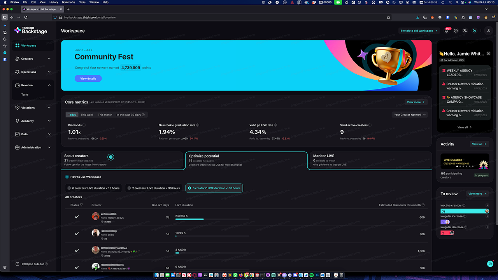Open the user profile icon

coord(489,31)
